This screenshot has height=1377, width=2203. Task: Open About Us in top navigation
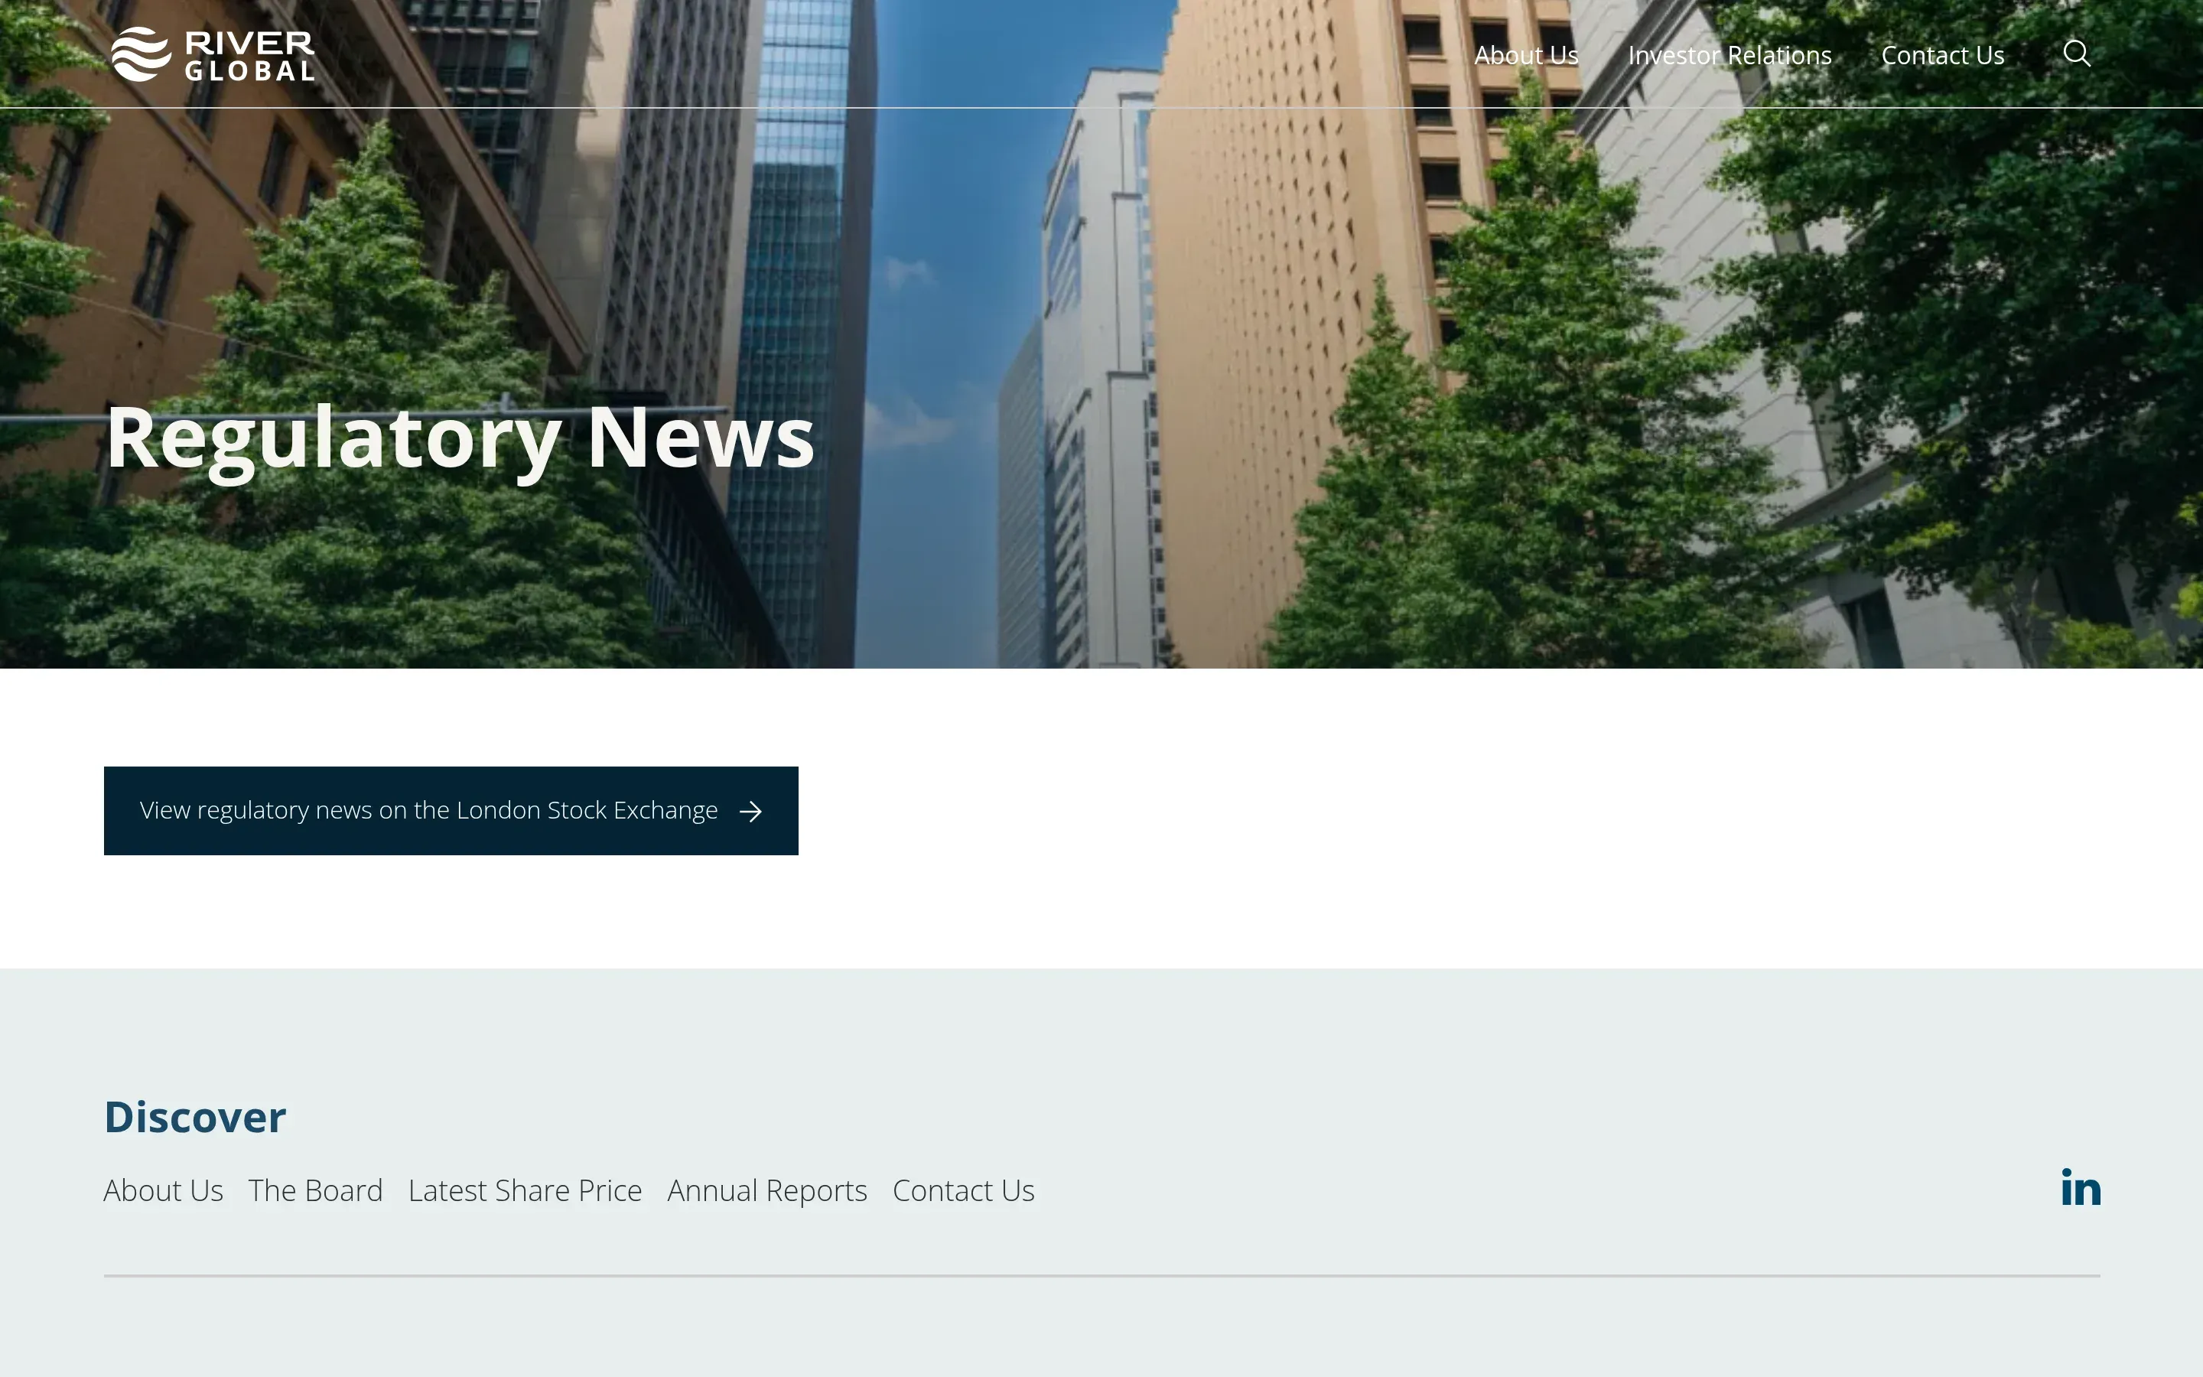tap(1526, 56)
